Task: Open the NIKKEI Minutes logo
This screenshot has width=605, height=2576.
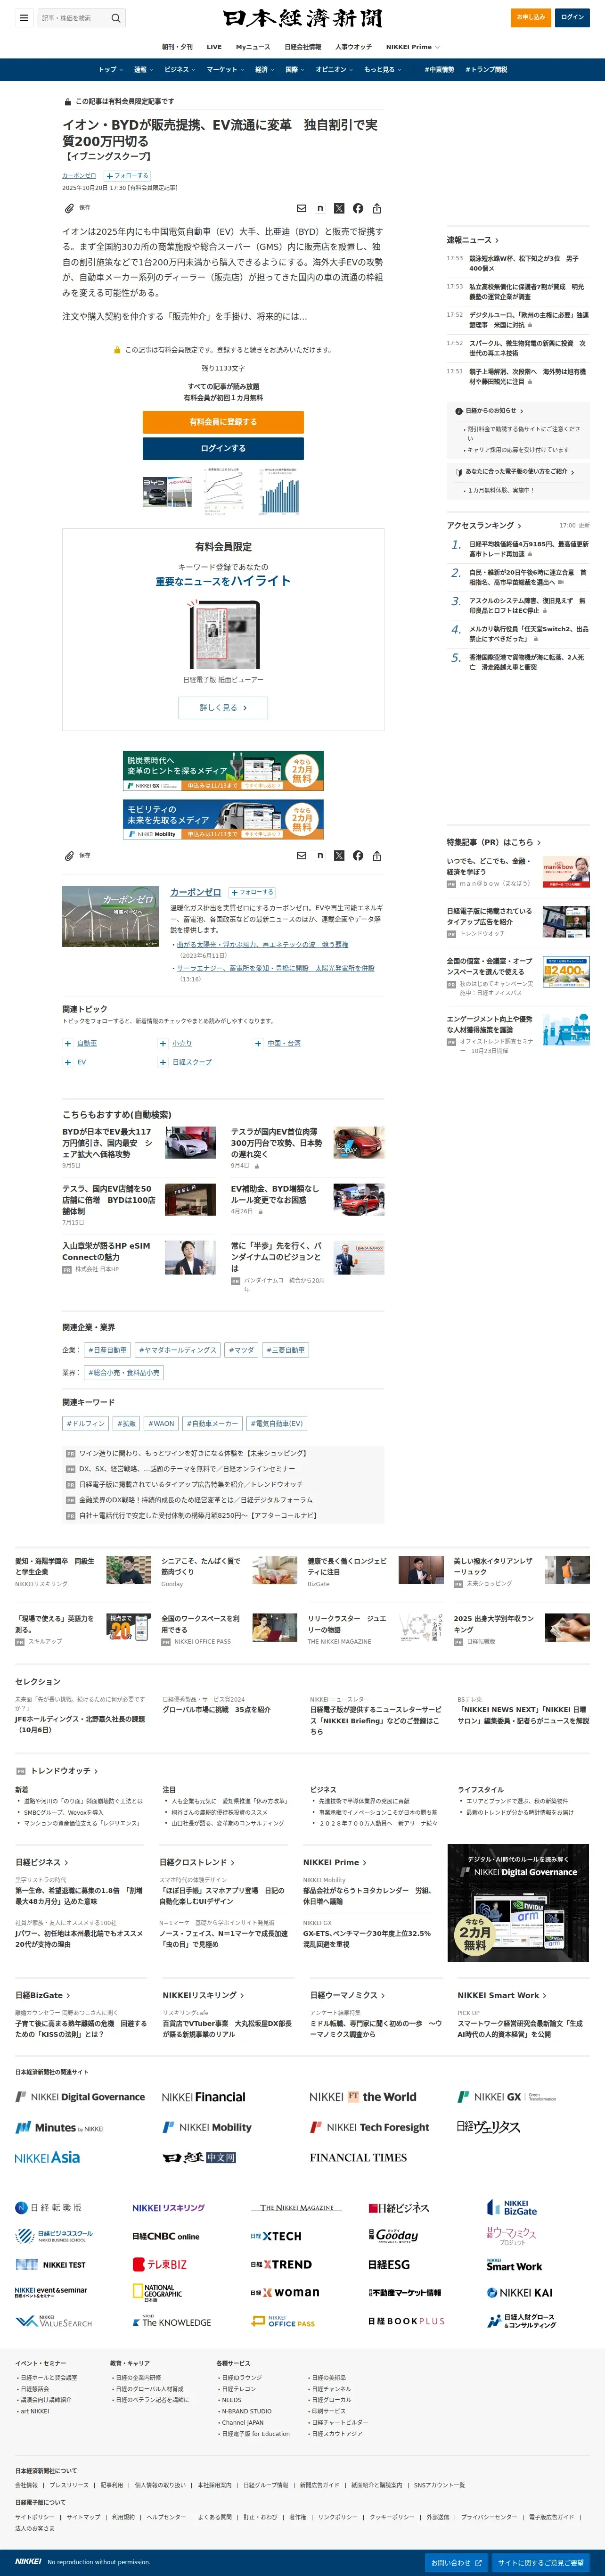Action: pyautogui.click(x=59, y=2127)
